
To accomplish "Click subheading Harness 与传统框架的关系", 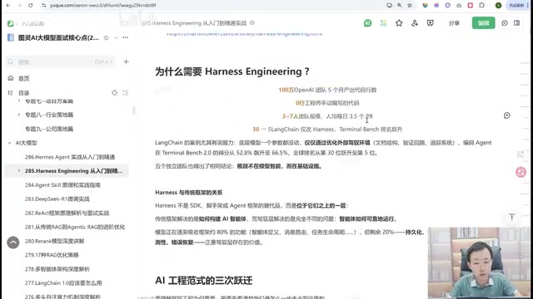I will [189, 192].
